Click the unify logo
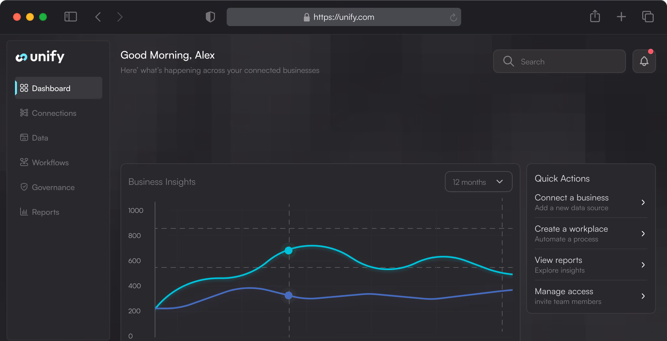Image resolution: width=667 pixels, height=341 pixels. click(x=40, y=57)
